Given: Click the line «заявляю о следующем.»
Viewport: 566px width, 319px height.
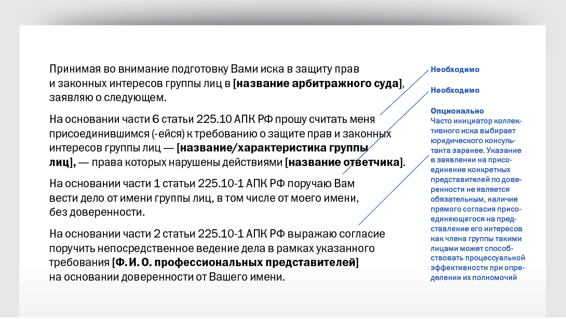Looking at the screenshot, I should tap(107, 98).
